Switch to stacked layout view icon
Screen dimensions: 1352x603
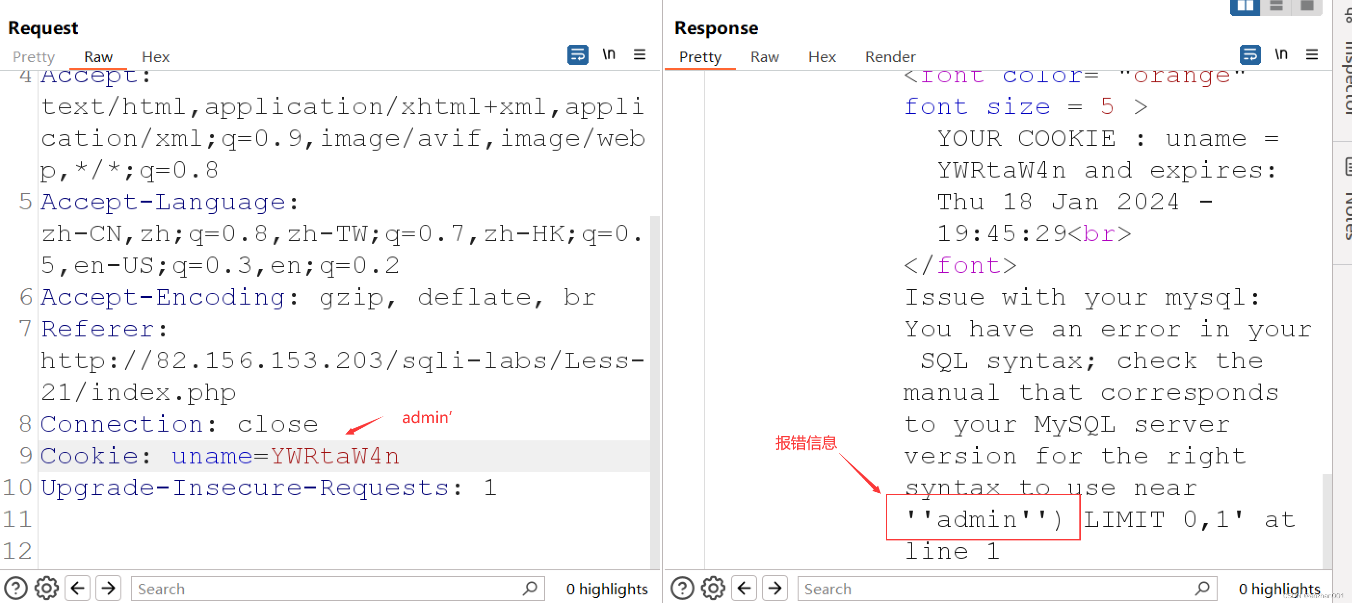(1277, 7)
